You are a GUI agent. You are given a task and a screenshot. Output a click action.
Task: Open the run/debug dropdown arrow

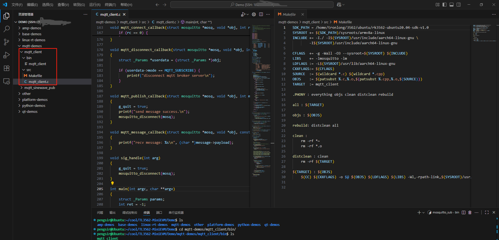pos(248,14)
